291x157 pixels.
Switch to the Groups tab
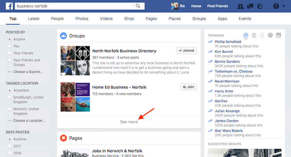199,19
